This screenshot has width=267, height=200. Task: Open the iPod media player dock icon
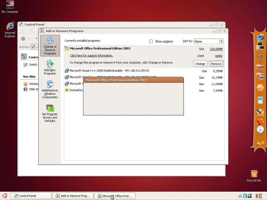pos(260,100)
